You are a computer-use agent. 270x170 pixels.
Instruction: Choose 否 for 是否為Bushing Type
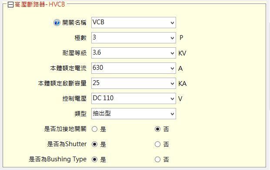[157, 159]
